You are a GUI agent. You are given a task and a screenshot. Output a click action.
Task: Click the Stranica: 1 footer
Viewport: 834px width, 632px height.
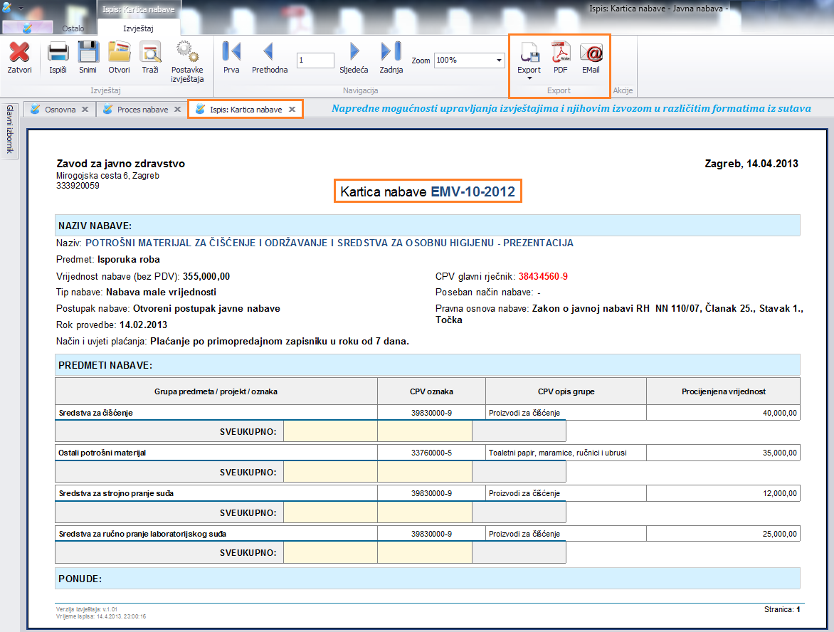(x=782, y=610)
